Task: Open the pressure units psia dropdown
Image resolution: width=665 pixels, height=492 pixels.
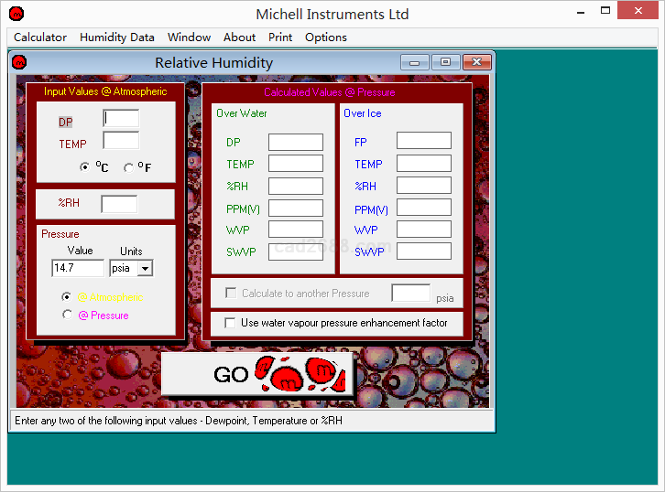Action: coord(145,268)
